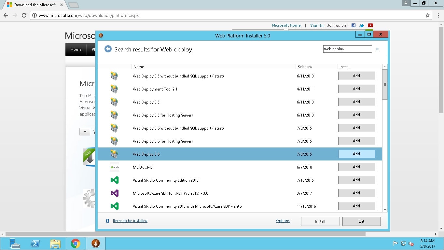
Task: Open Microsoft's YouTube page icon
Action: tap(370, 25)
